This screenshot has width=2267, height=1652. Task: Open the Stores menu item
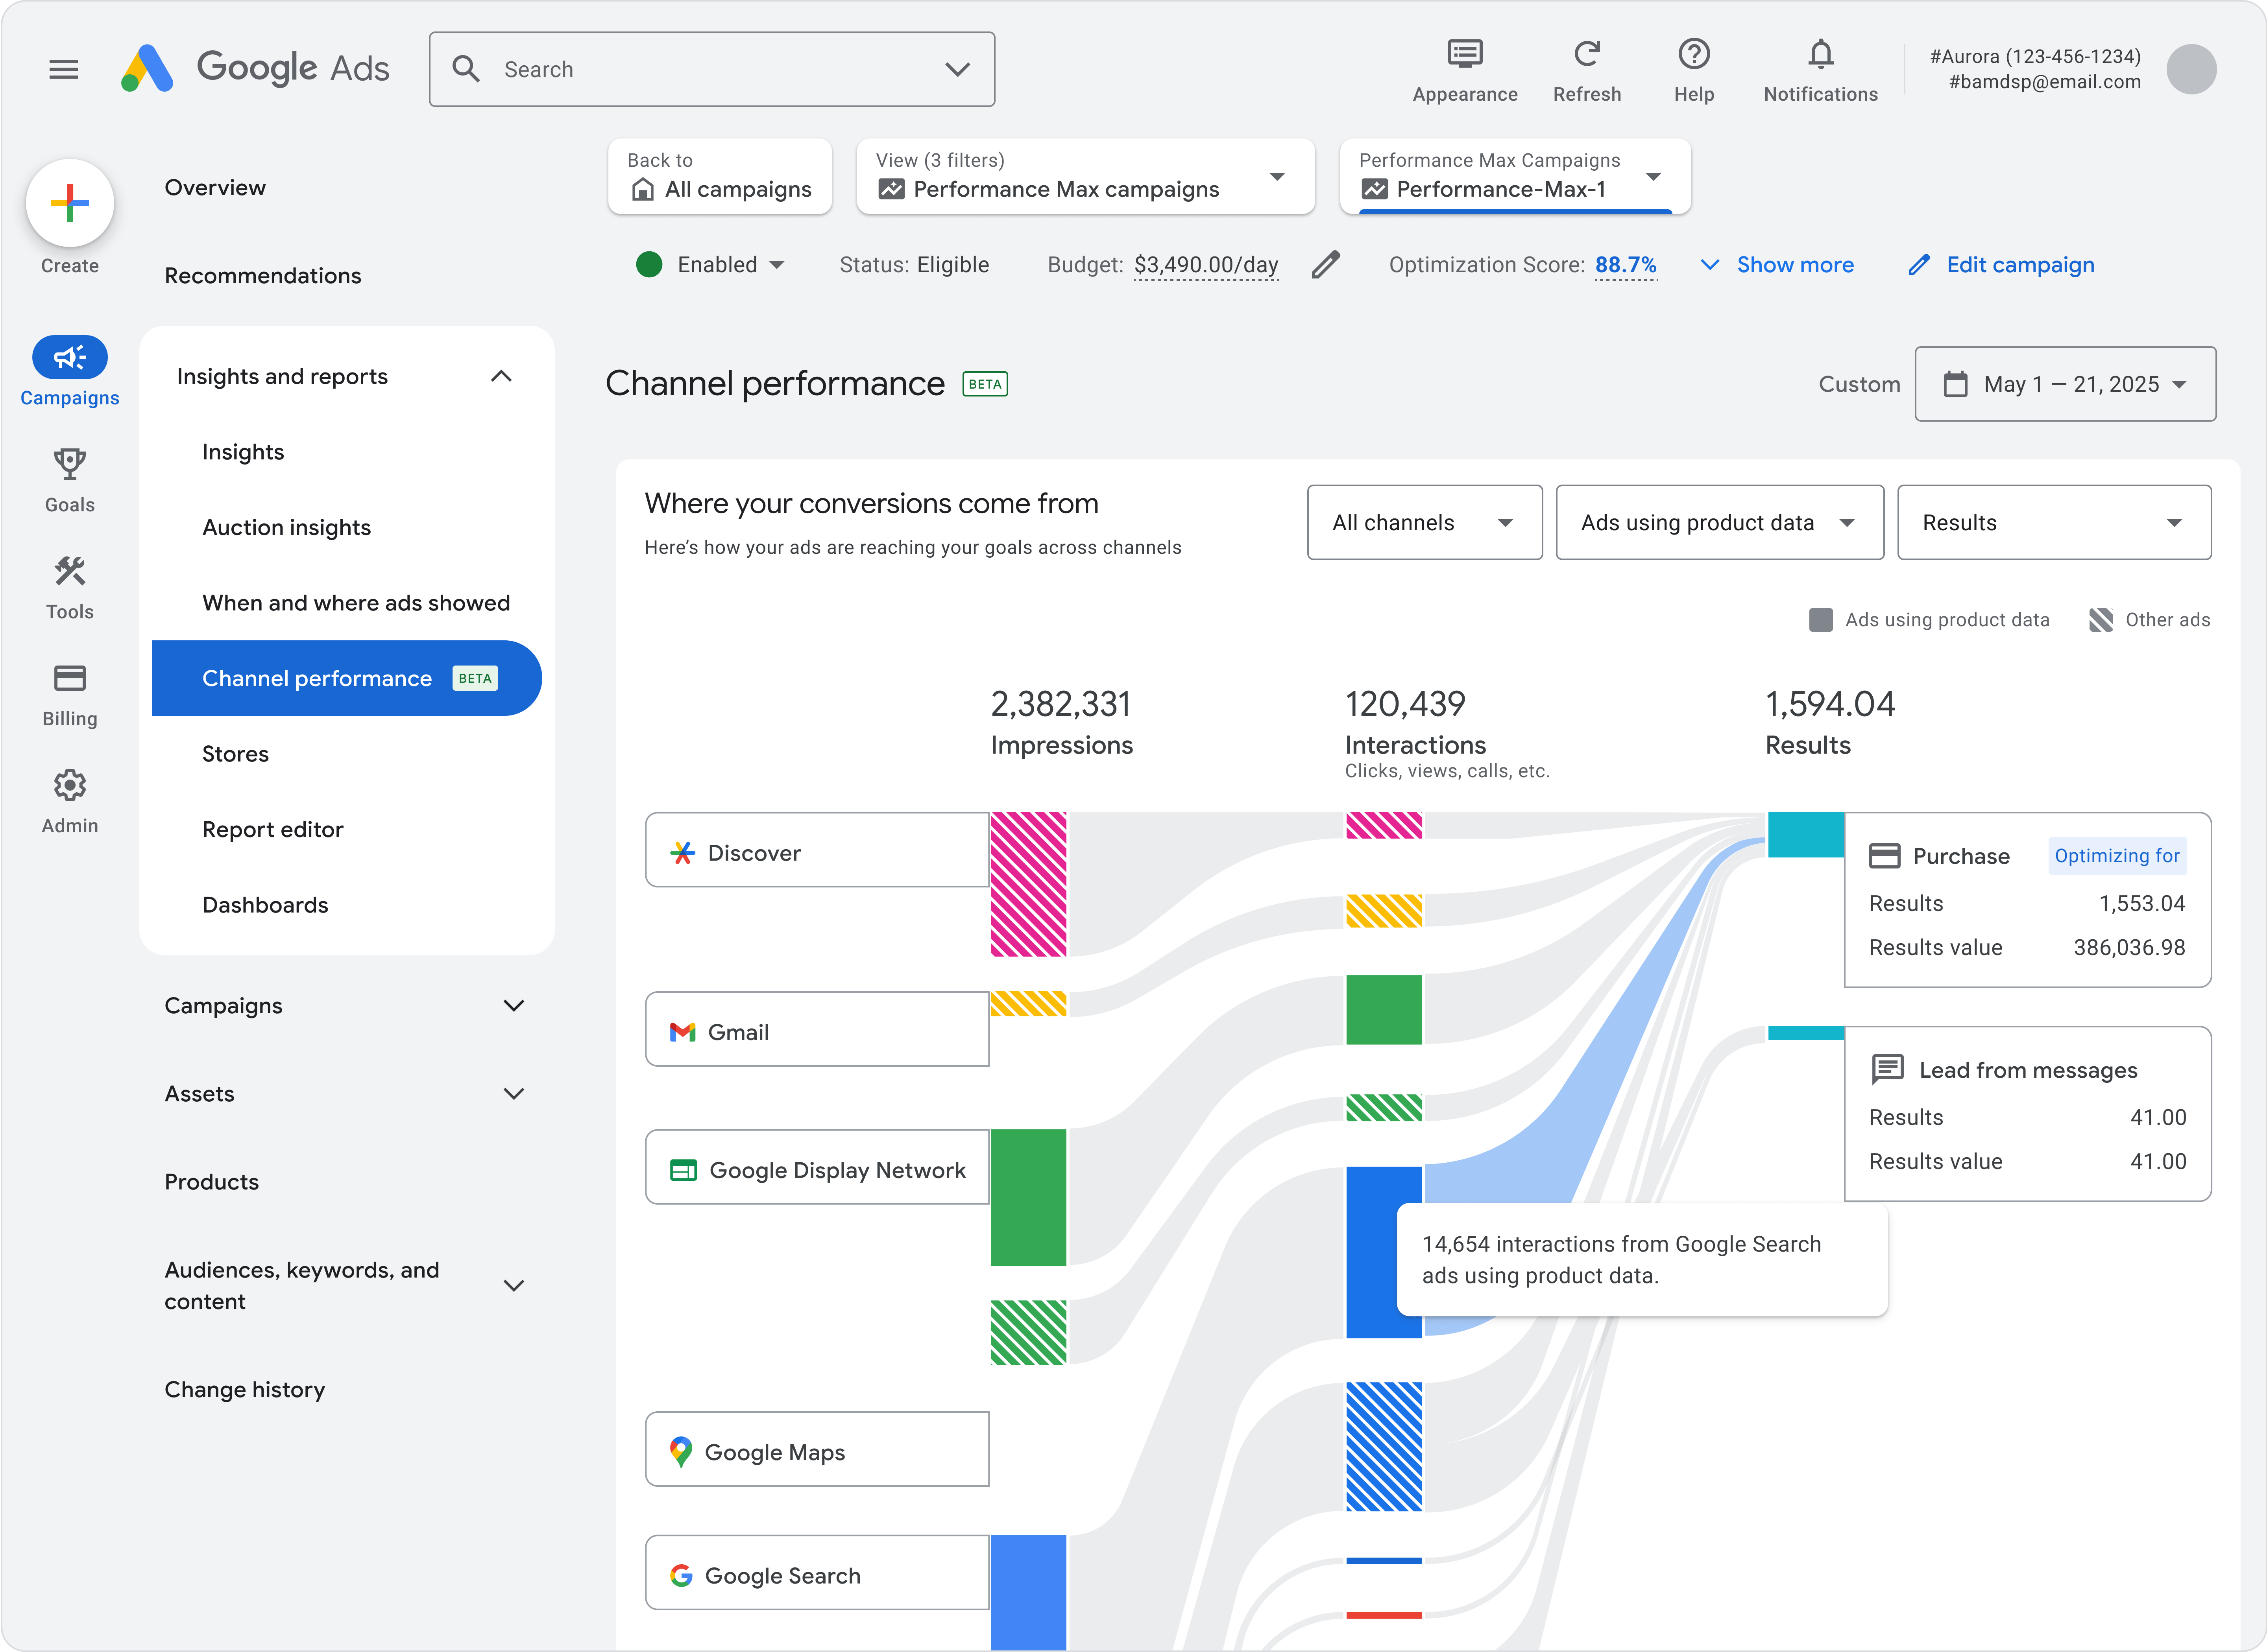pos(235,754)
